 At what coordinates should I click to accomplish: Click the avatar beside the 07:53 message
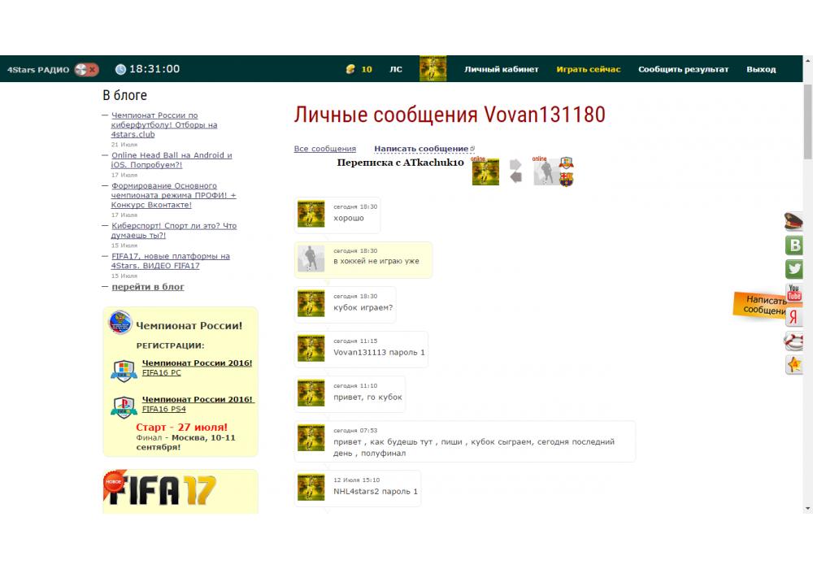pyautogui.click(x=311, y=438)
